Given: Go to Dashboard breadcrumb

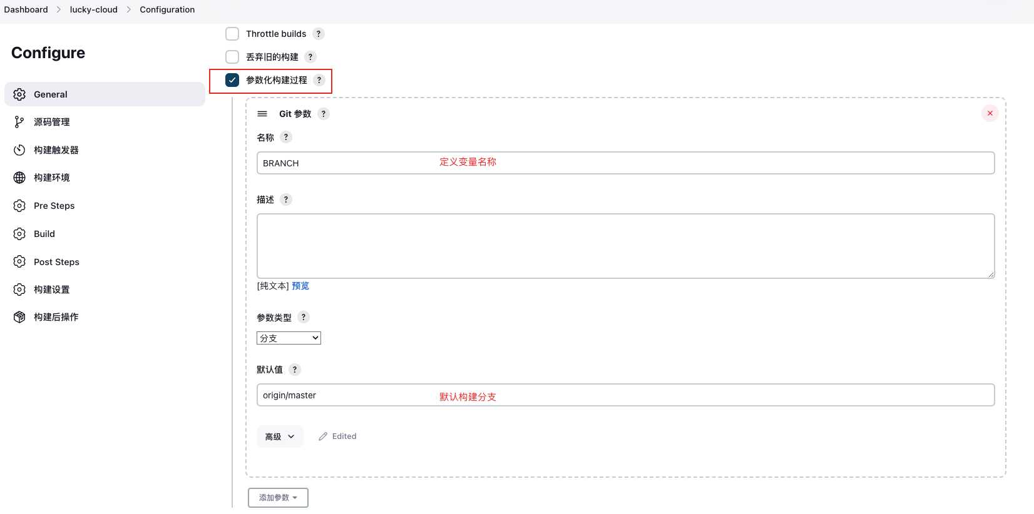Looking at the screenshot, I should [x=26, y=9].
